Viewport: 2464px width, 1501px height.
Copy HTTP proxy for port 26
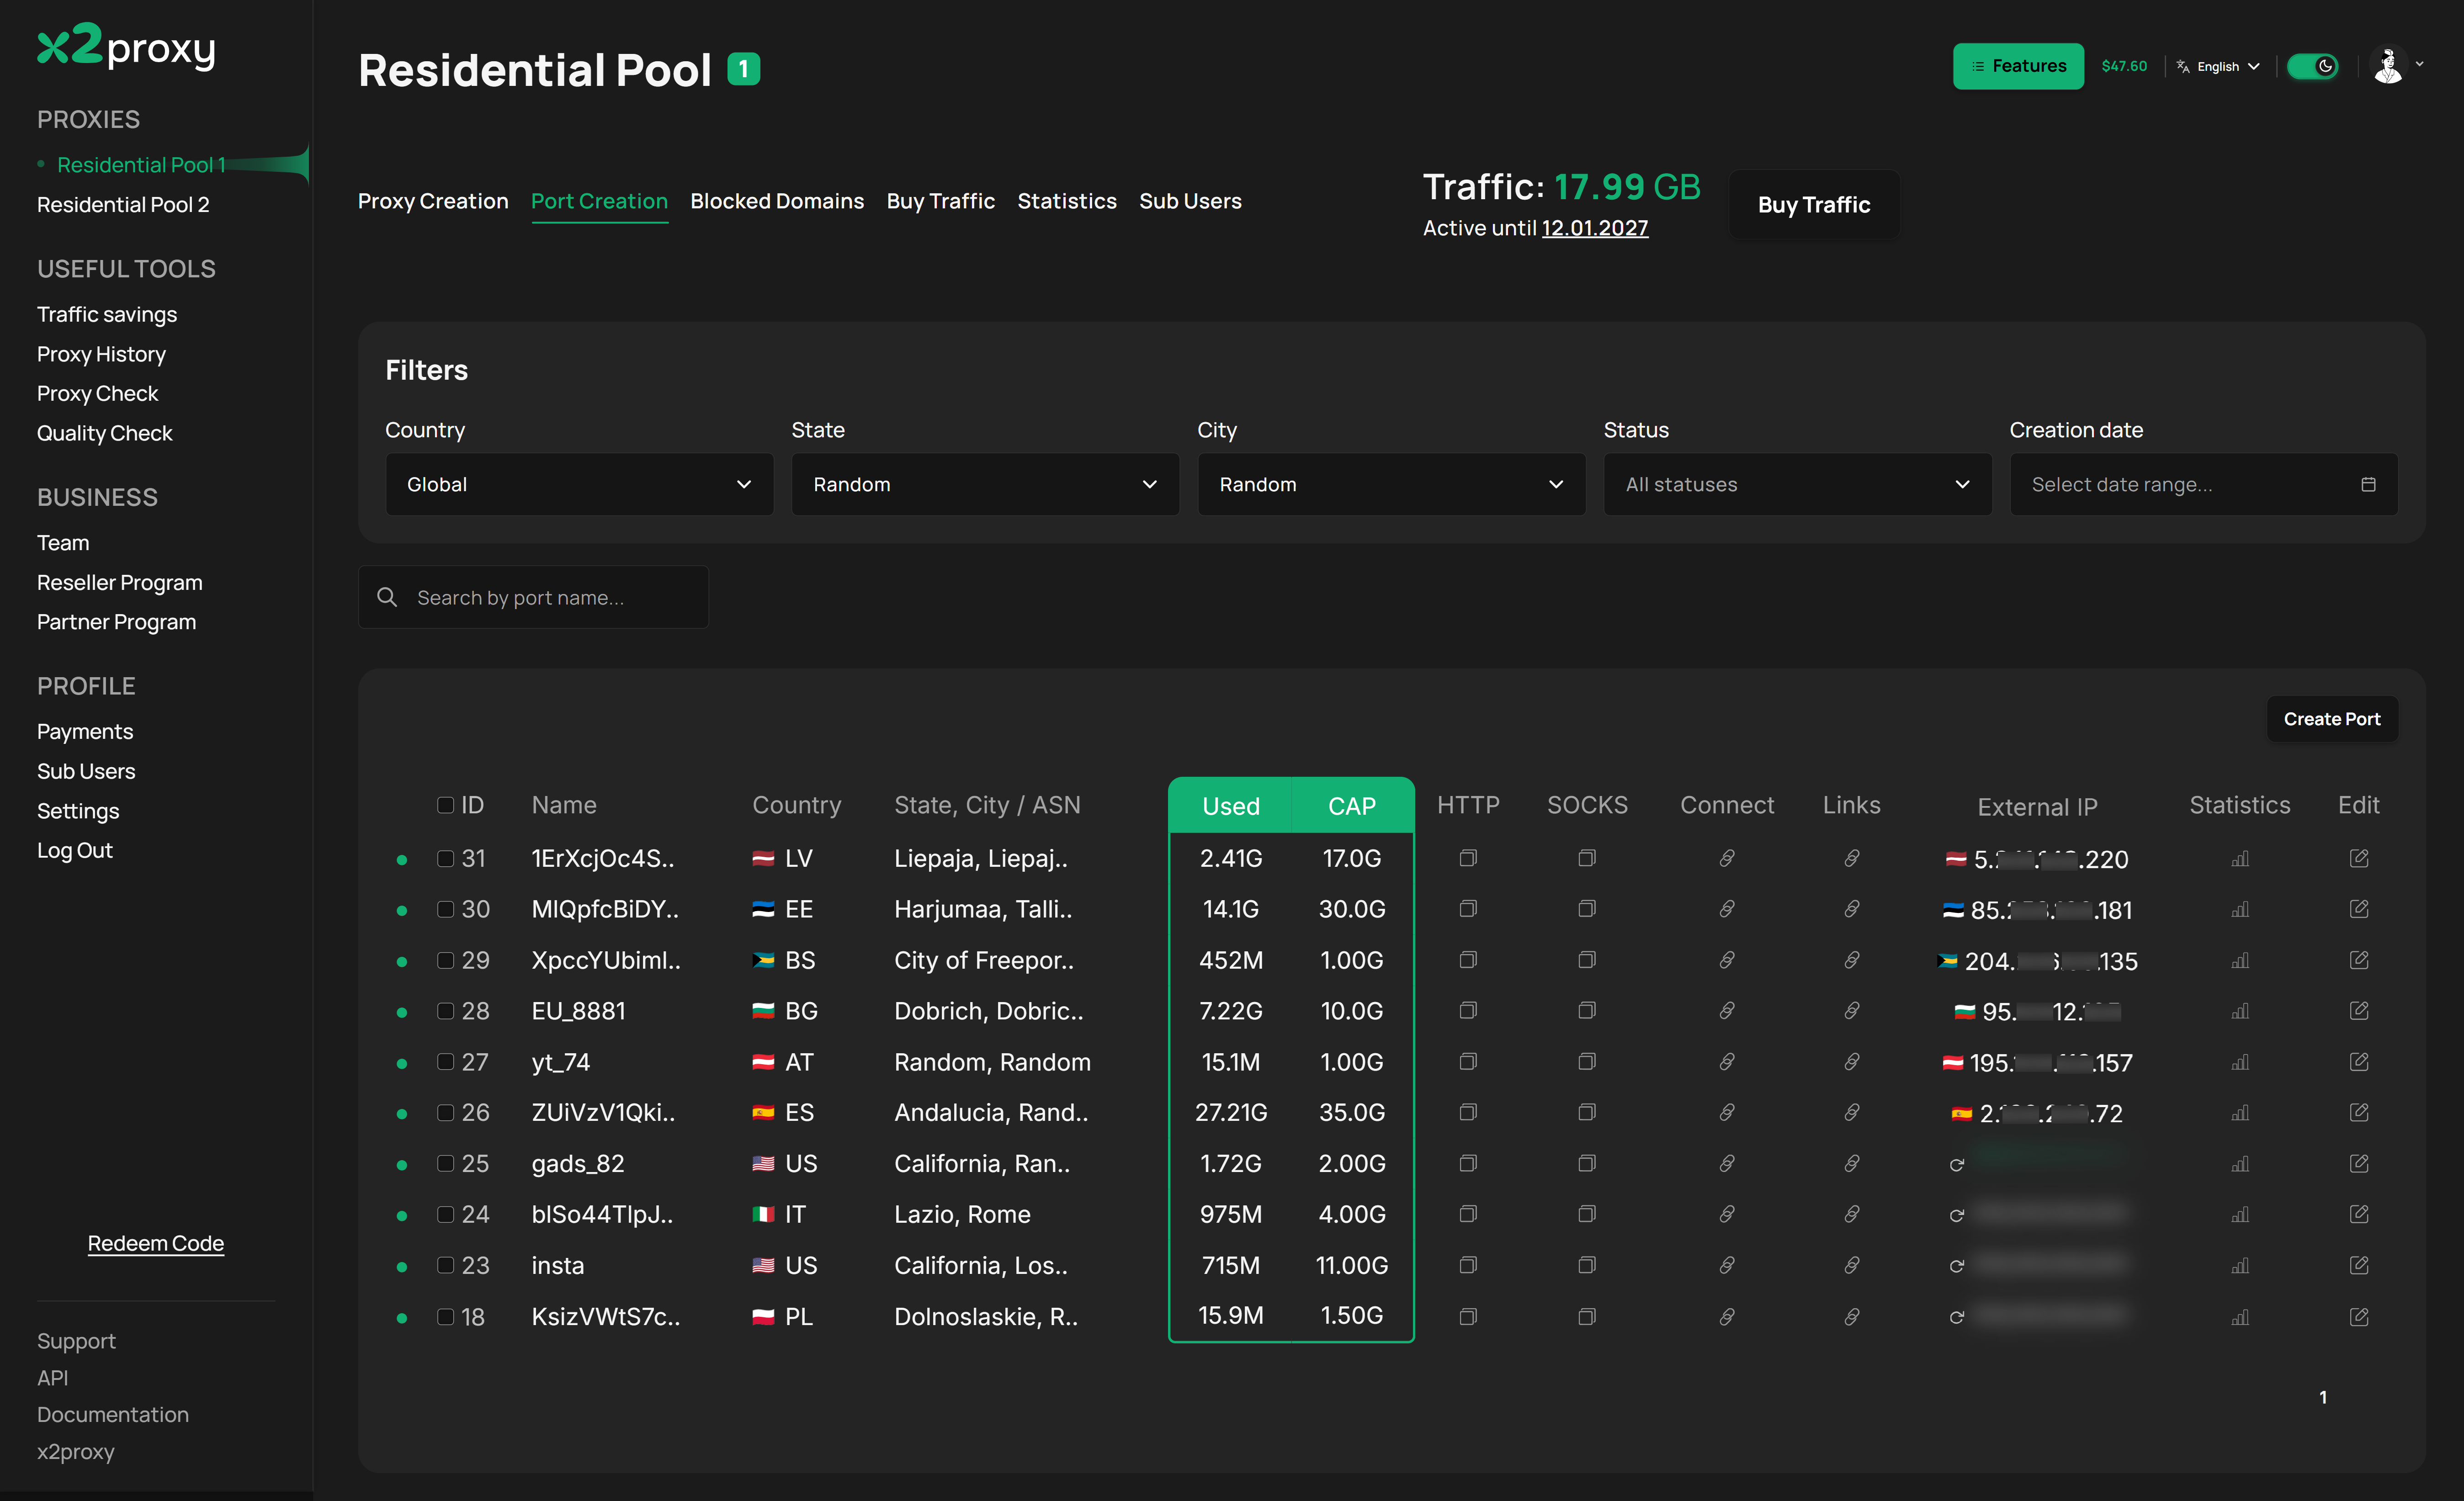point(1468,1112)
